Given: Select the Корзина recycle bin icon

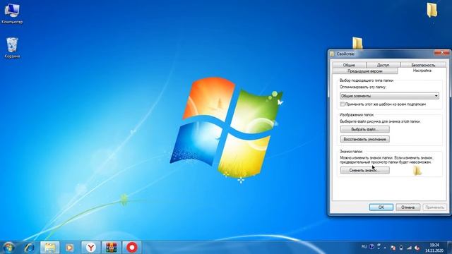Looking at the screenshot, I should point(12,48).
